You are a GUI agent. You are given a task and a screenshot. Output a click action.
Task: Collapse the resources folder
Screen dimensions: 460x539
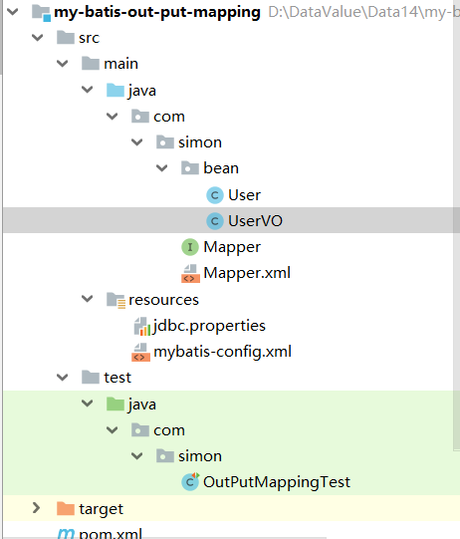[88, 299]
